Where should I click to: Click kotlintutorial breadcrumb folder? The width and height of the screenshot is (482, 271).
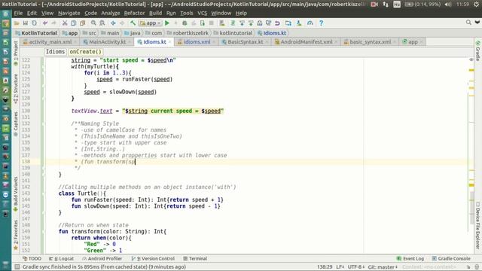click(x=233, y=33)
